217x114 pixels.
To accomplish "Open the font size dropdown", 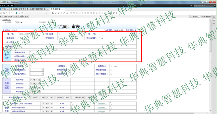I will click(x=49, y=13).
